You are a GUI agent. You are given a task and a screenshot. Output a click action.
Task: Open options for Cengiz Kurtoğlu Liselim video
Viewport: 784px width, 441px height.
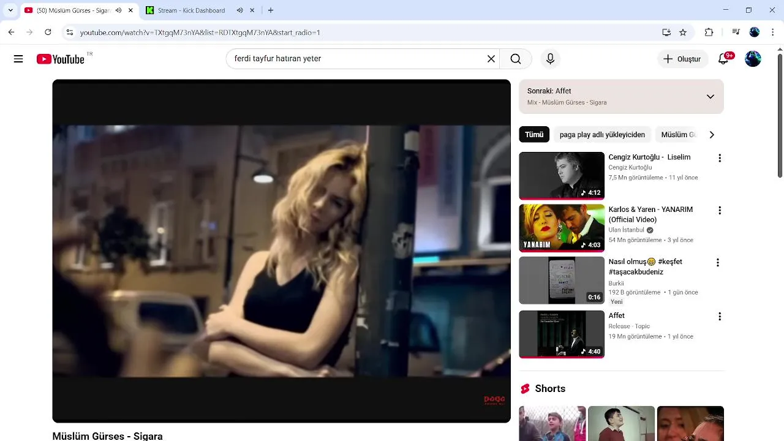click(719, 158)
